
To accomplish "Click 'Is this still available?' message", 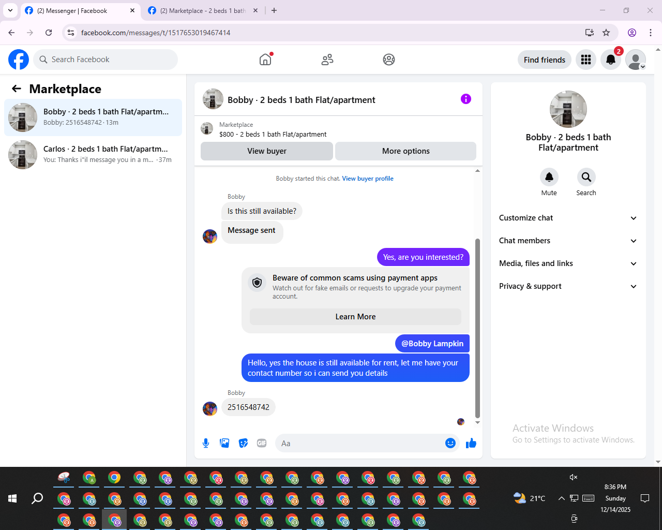I will click(262, 211).
